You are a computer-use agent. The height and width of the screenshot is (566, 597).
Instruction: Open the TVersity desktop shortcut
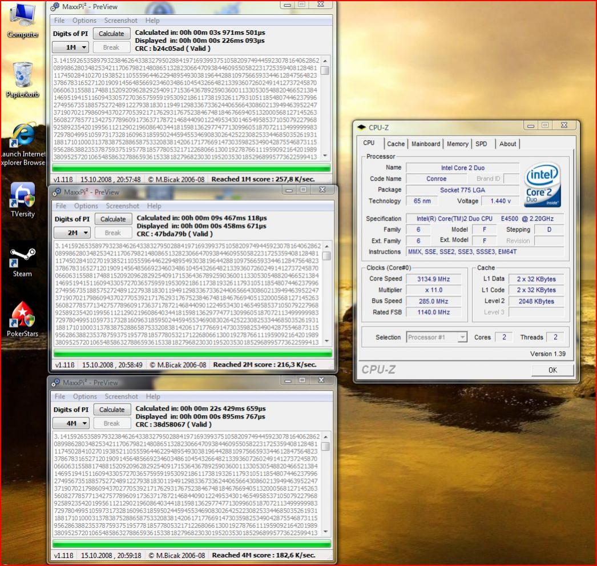tap(22, 199)
